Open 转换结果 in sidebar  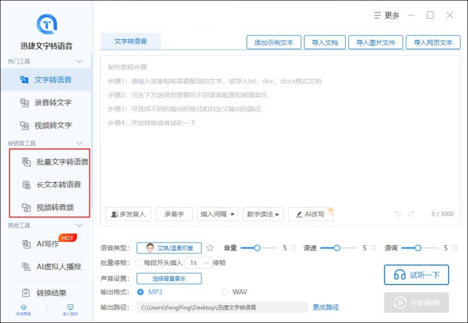pyautogui.click(x=47, y=293)
